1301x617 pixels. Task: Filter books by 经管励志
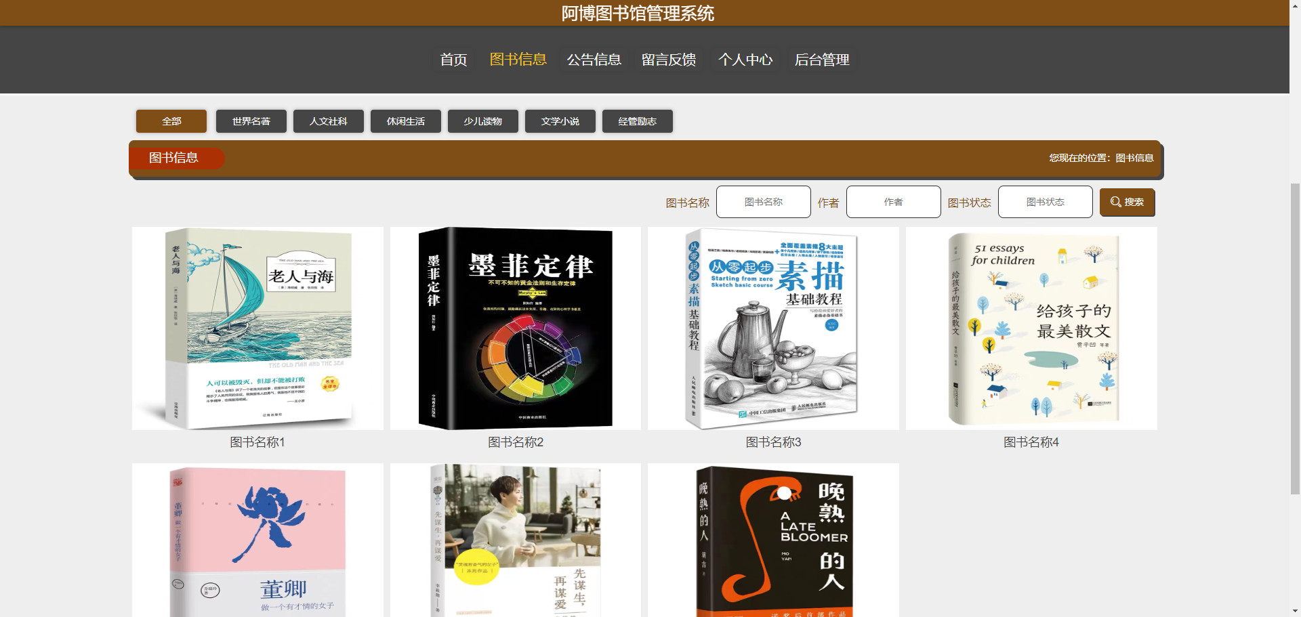pos(638,121)
